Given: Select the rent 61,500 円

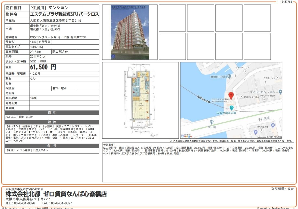Looking at the screenshot, I should click(43, 67).
